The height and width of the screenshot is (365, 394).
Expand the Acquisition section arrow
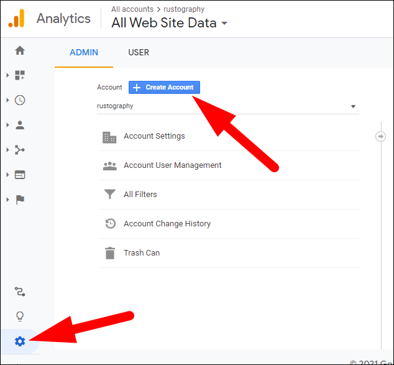(x=7, y=150)
